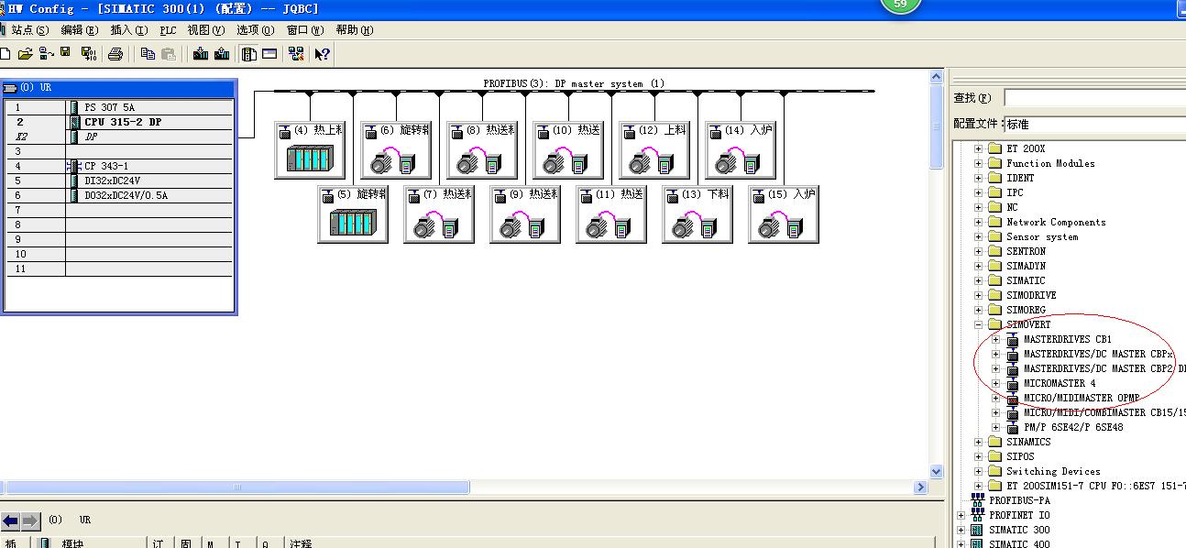The height and width of the screenshot is (548, 1186).
Task: Click Download to Module icon
Action: [201, 54]
